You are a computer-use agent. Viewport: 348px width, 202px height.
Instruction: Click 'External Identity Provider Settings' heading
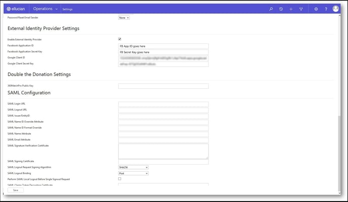point(43,29)
